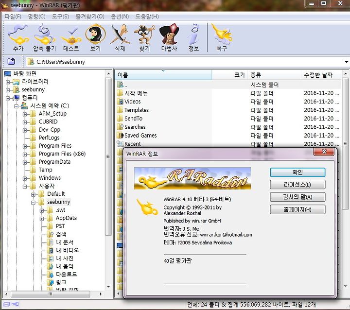This screenshot has height=310, width=350.
Task: Select the Videos folder icon in the file list
Action: [x=120, y=102]
